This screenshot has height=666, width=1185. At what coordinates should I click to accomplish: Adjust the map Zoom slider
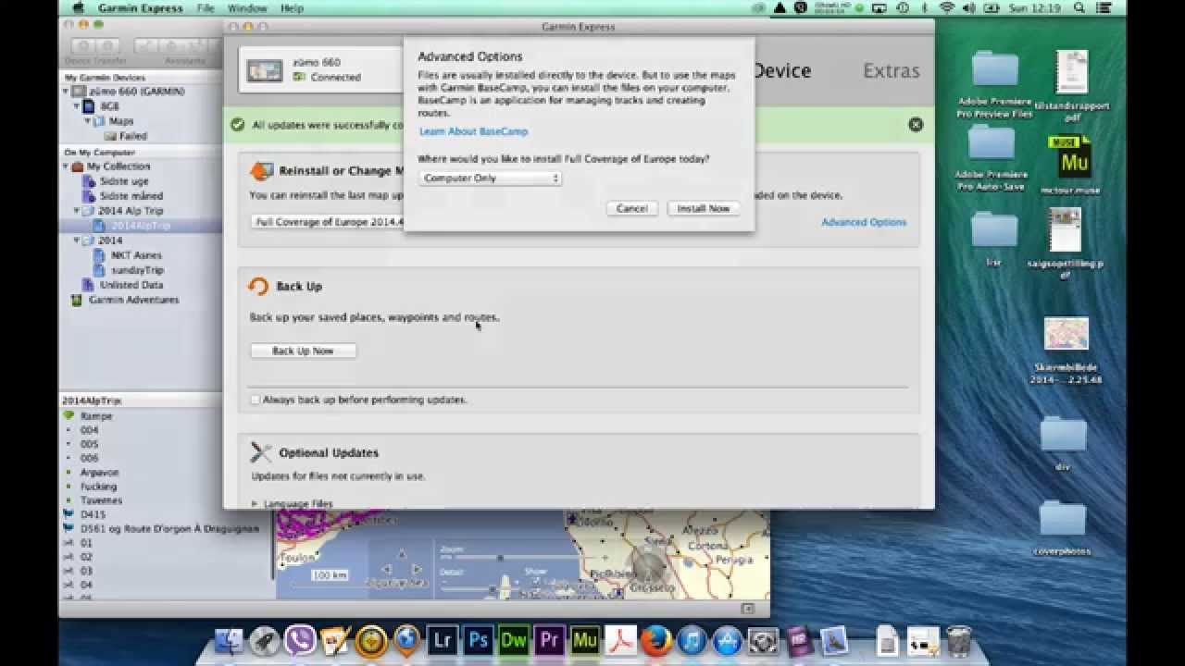tap(501, 559)
